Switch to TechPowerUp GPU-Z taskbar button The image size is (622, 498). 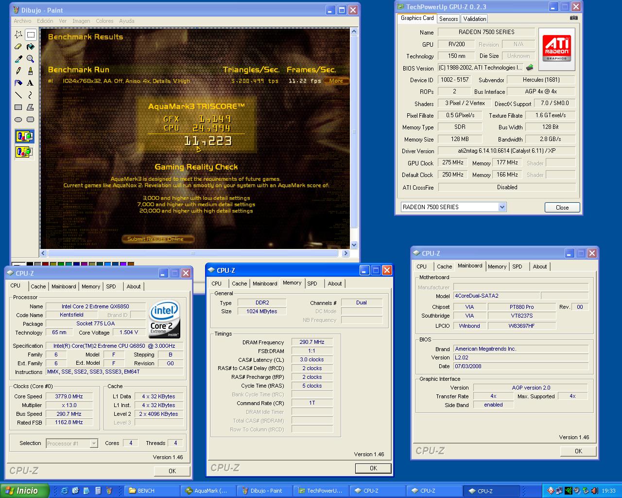point(321,491)
